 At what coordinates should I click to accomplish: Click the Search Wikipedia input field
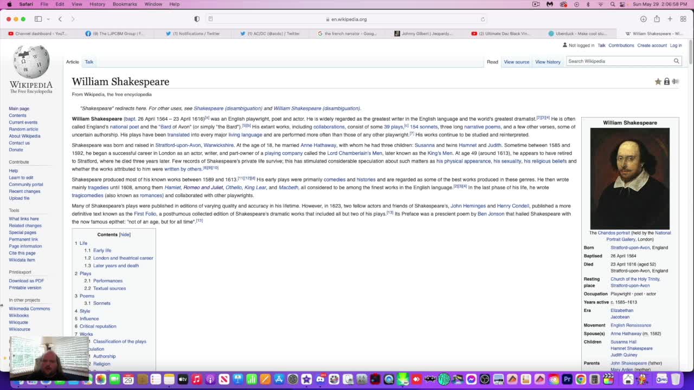click(618, 61)
